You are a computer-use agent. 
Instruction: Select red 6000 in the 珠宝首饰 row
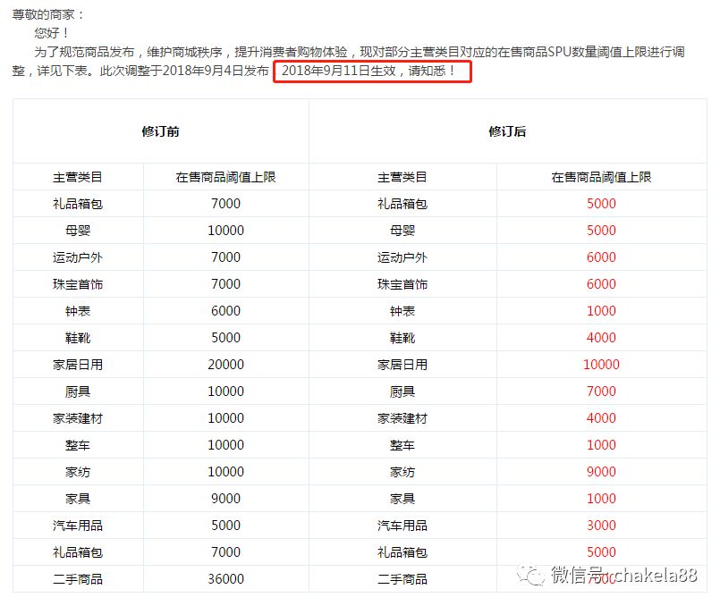tap(601, 284)
